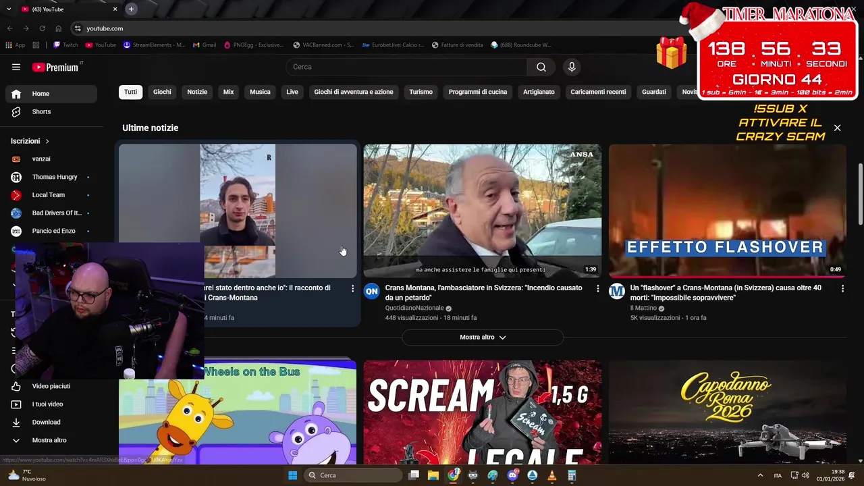Open the Capodanno Roma 2026 thumbnail
Viewport: 864px width, 486px height.
[727, 412]
